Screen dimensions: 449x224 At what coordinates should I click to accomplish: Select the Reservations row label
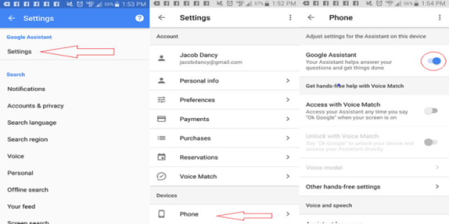click(x=199, y=157)
